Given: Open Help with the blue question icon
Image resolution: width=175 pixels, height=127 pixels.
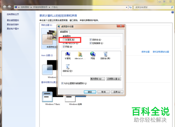Looking at the screenshot, I should pyautogui.click(x=173, y=12).
